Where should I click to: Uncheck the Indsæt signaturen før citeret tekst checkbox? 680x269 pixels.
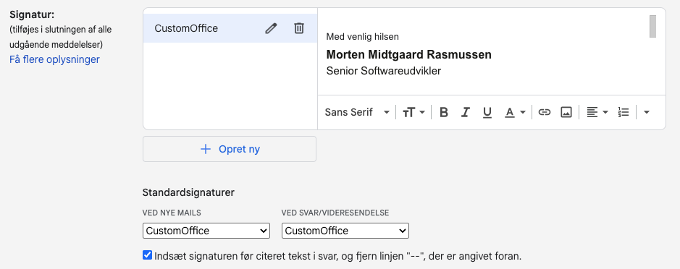pyautogui.click(x=148, y=255)
